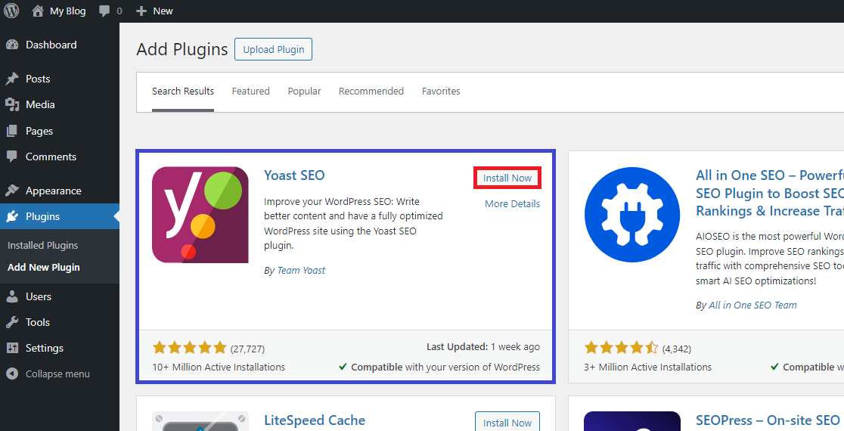844x431 pixels.
Task: Open the Comments menu item
Action: click(51, 157)
